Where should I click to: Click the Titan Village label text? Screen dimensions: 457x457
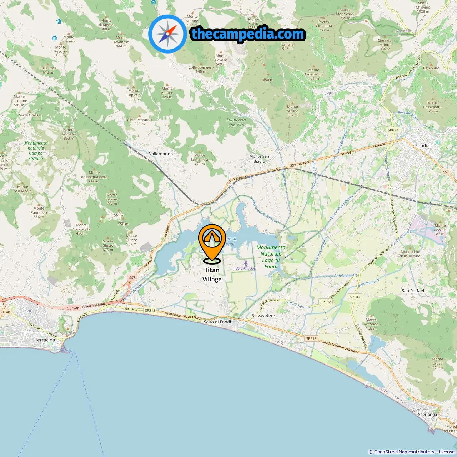pyautogui.click(x=212, y=275)
